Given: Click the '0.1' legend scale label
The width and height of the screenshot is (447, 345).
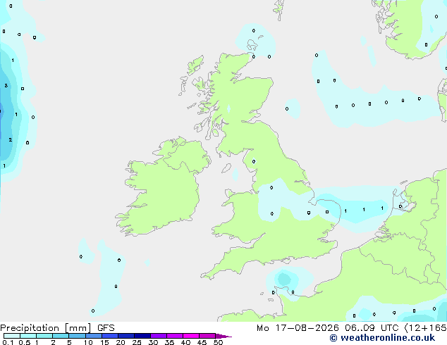Looking at the screenshot, I should click(8, 342).
